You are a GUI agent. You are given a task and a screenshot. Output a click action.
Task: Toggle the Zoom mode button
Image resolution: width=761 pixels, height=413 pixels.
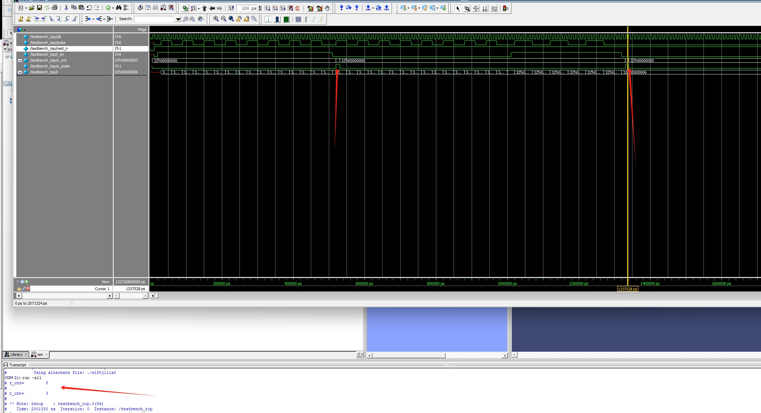click(467, 8)
